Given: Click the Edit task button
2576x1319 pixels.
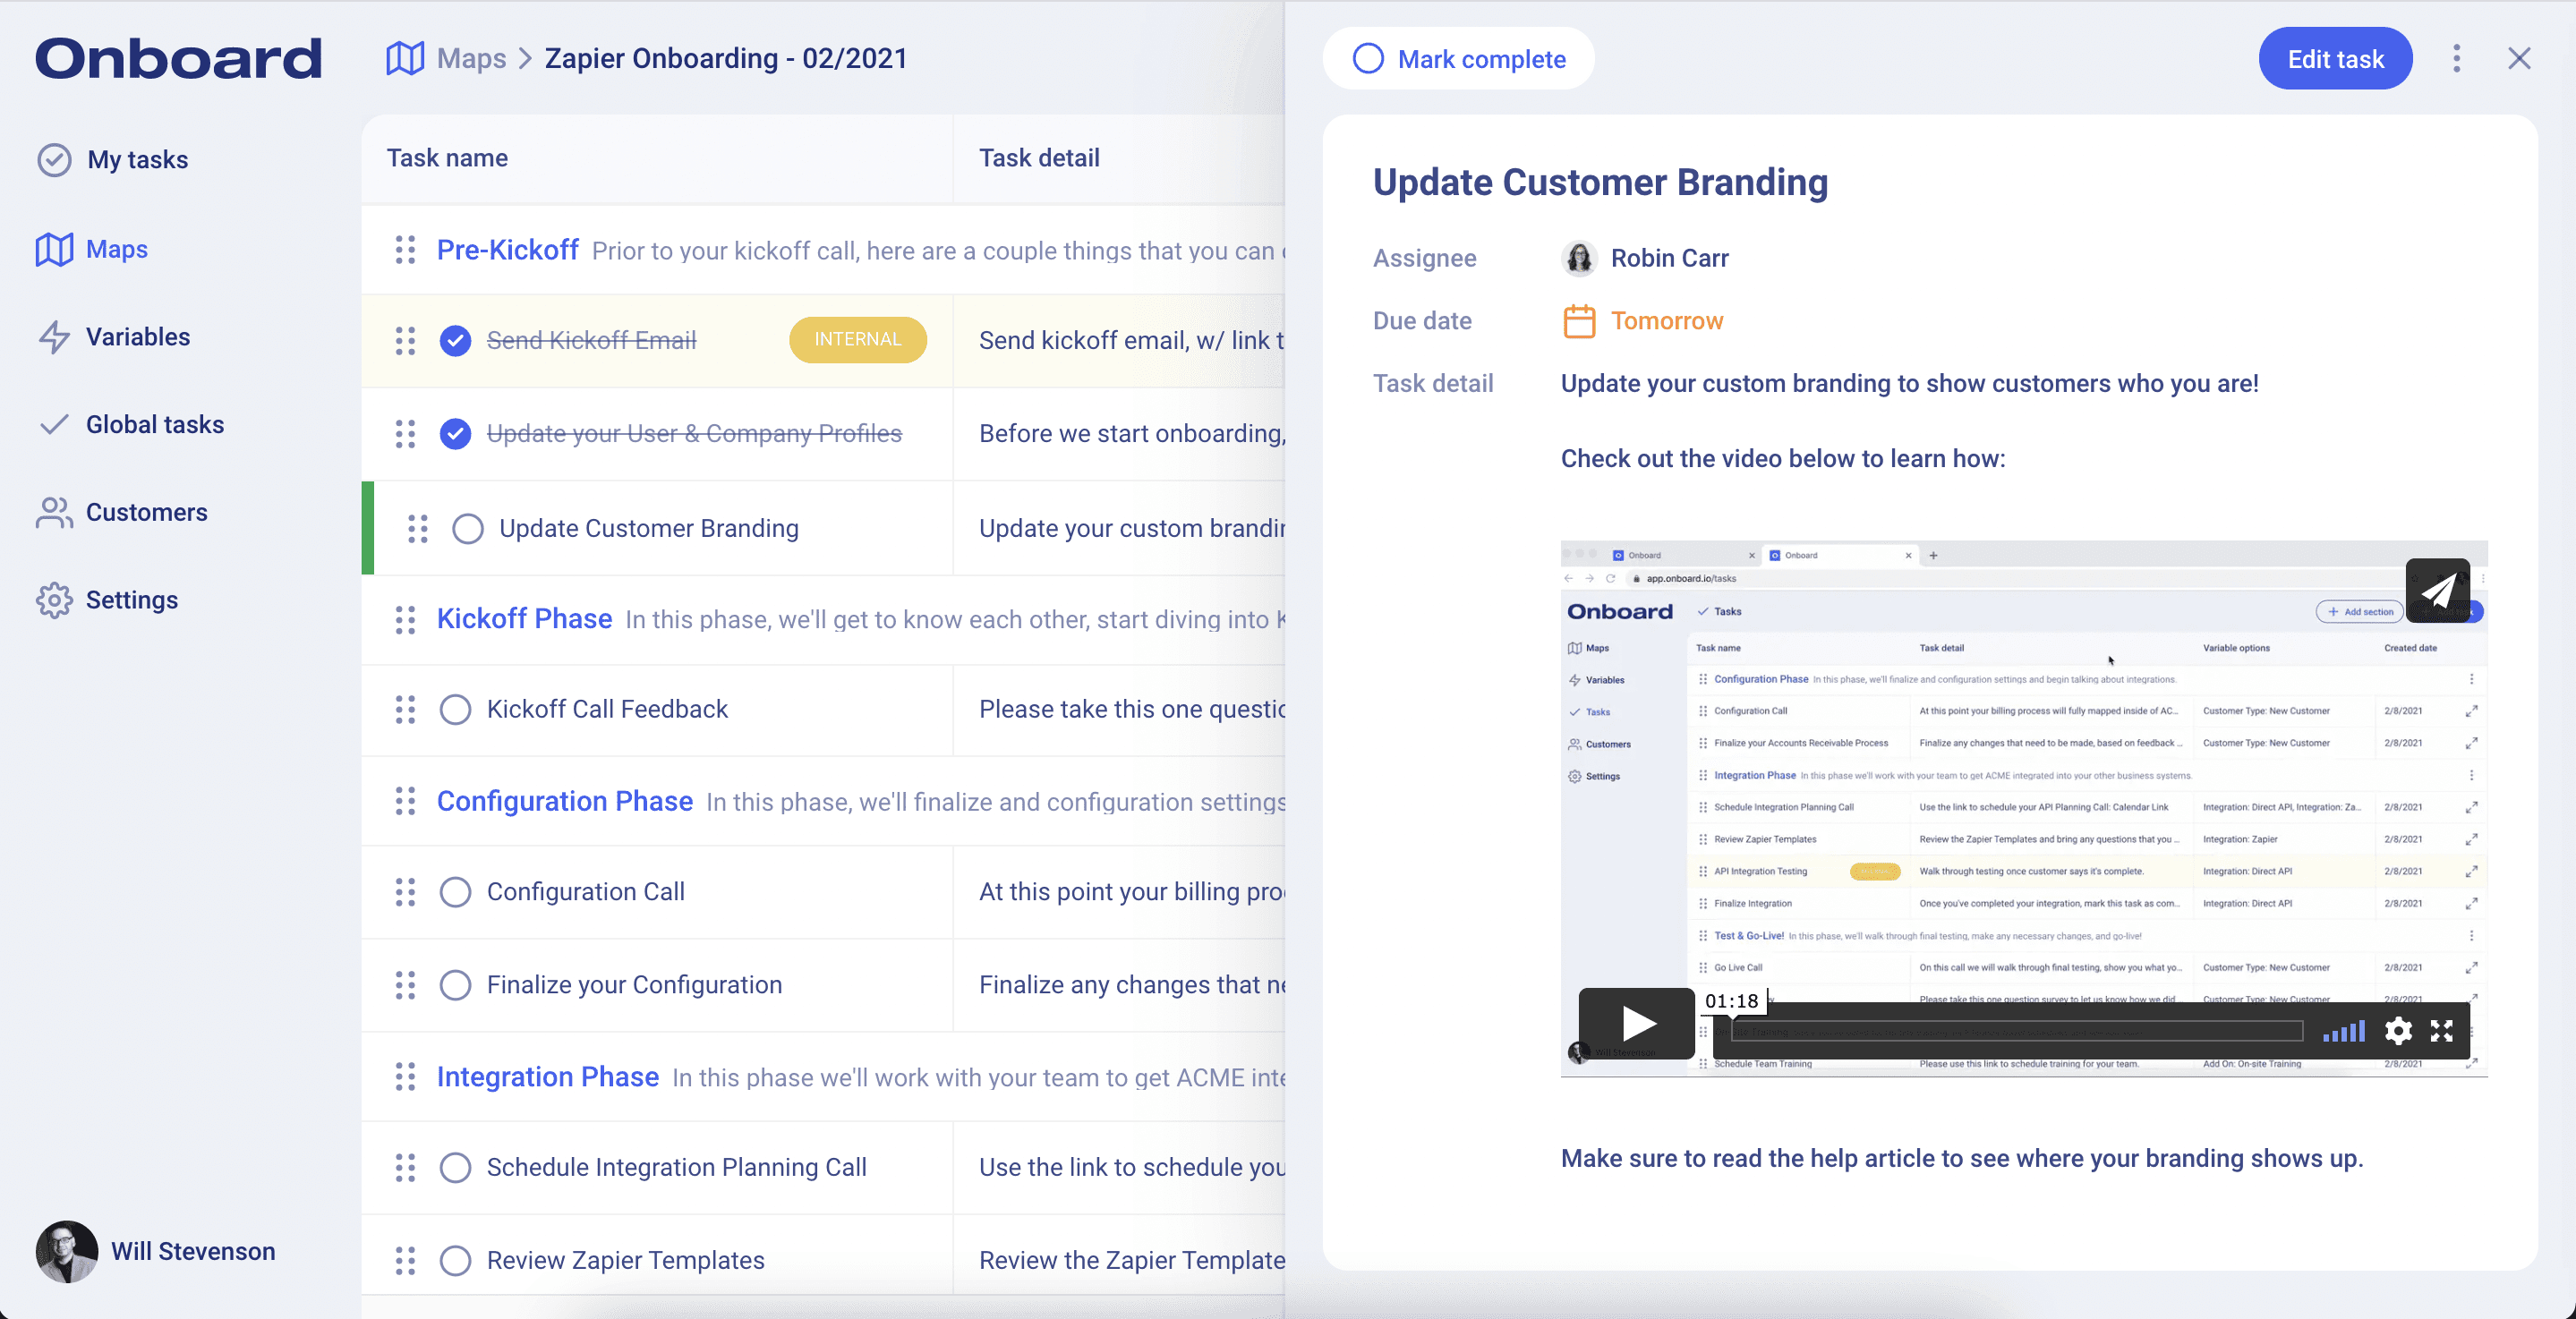Looking at the screenshot, I should coord(2335,59).
